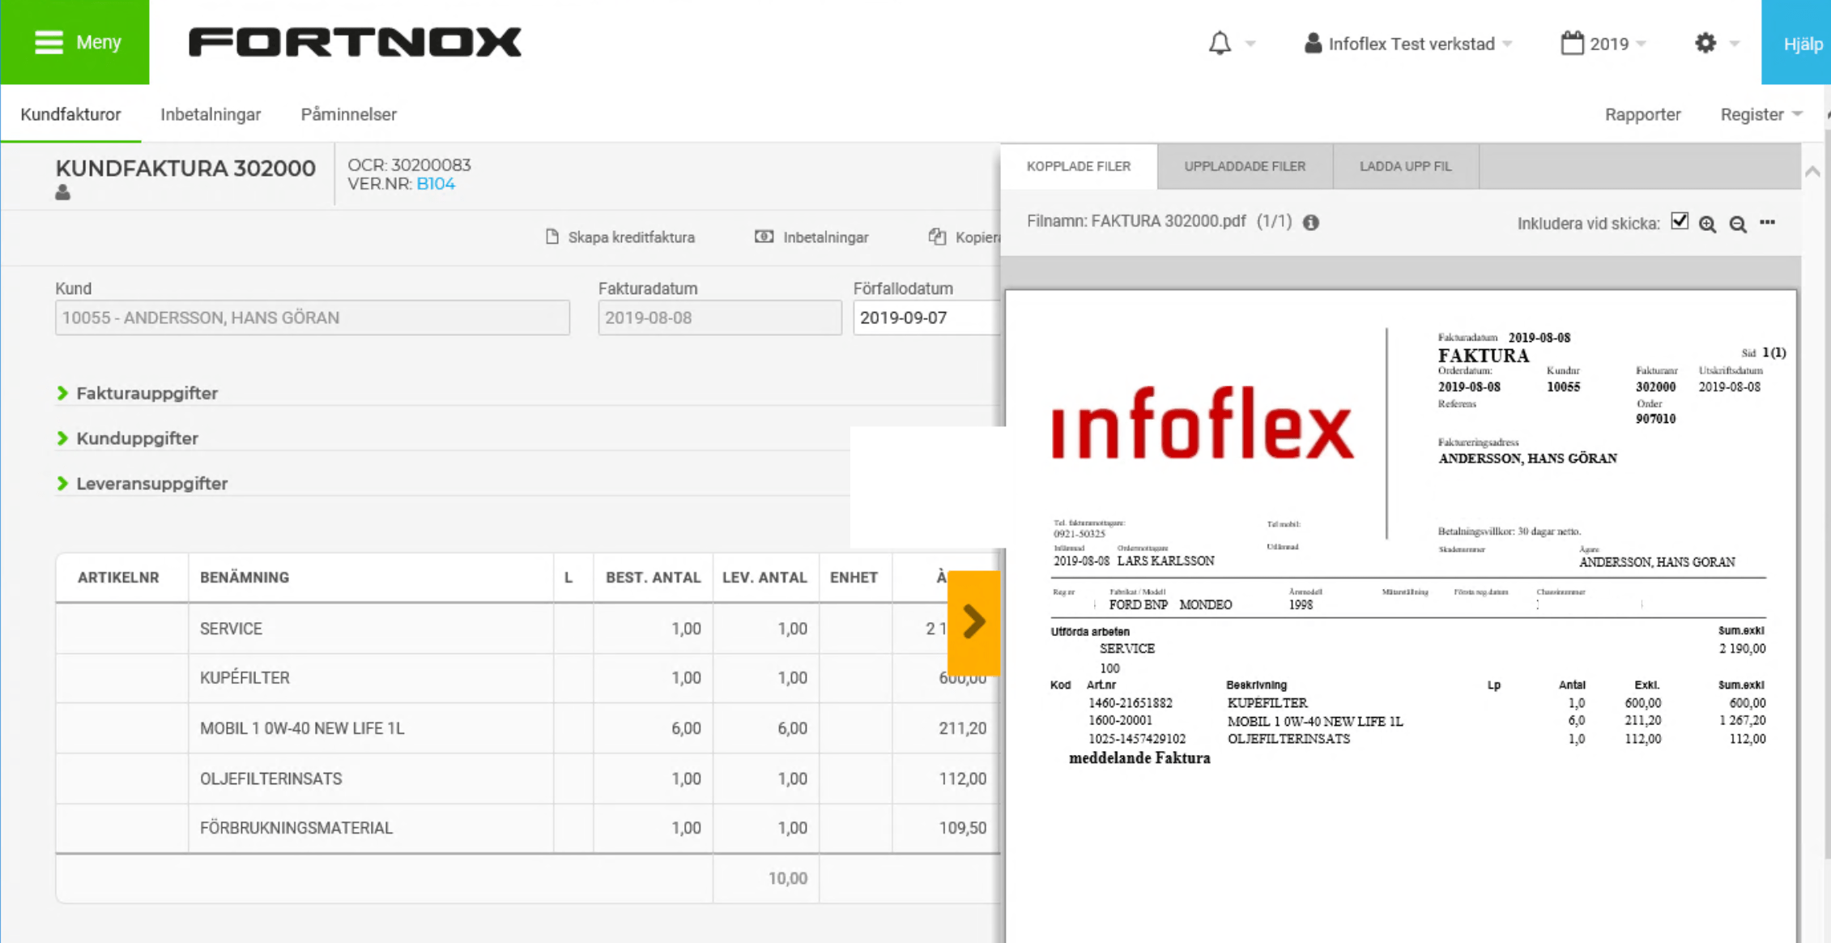Click the Fortnox logo
This screenshot has width=1831, height=943.
coord(355,42)
